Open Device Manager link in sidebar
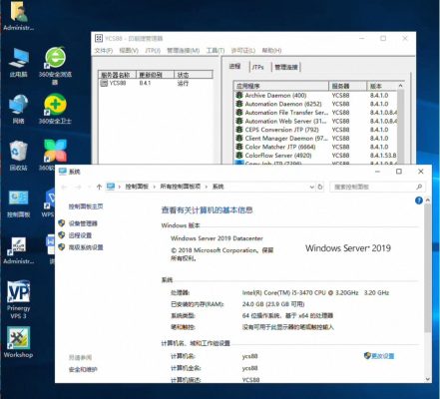This screenshot has width=440, height=399. 83,223
